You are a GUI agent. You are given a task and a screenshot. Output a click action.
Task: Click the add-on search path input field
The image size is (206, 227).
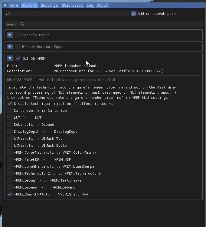(x=67, y=14)
